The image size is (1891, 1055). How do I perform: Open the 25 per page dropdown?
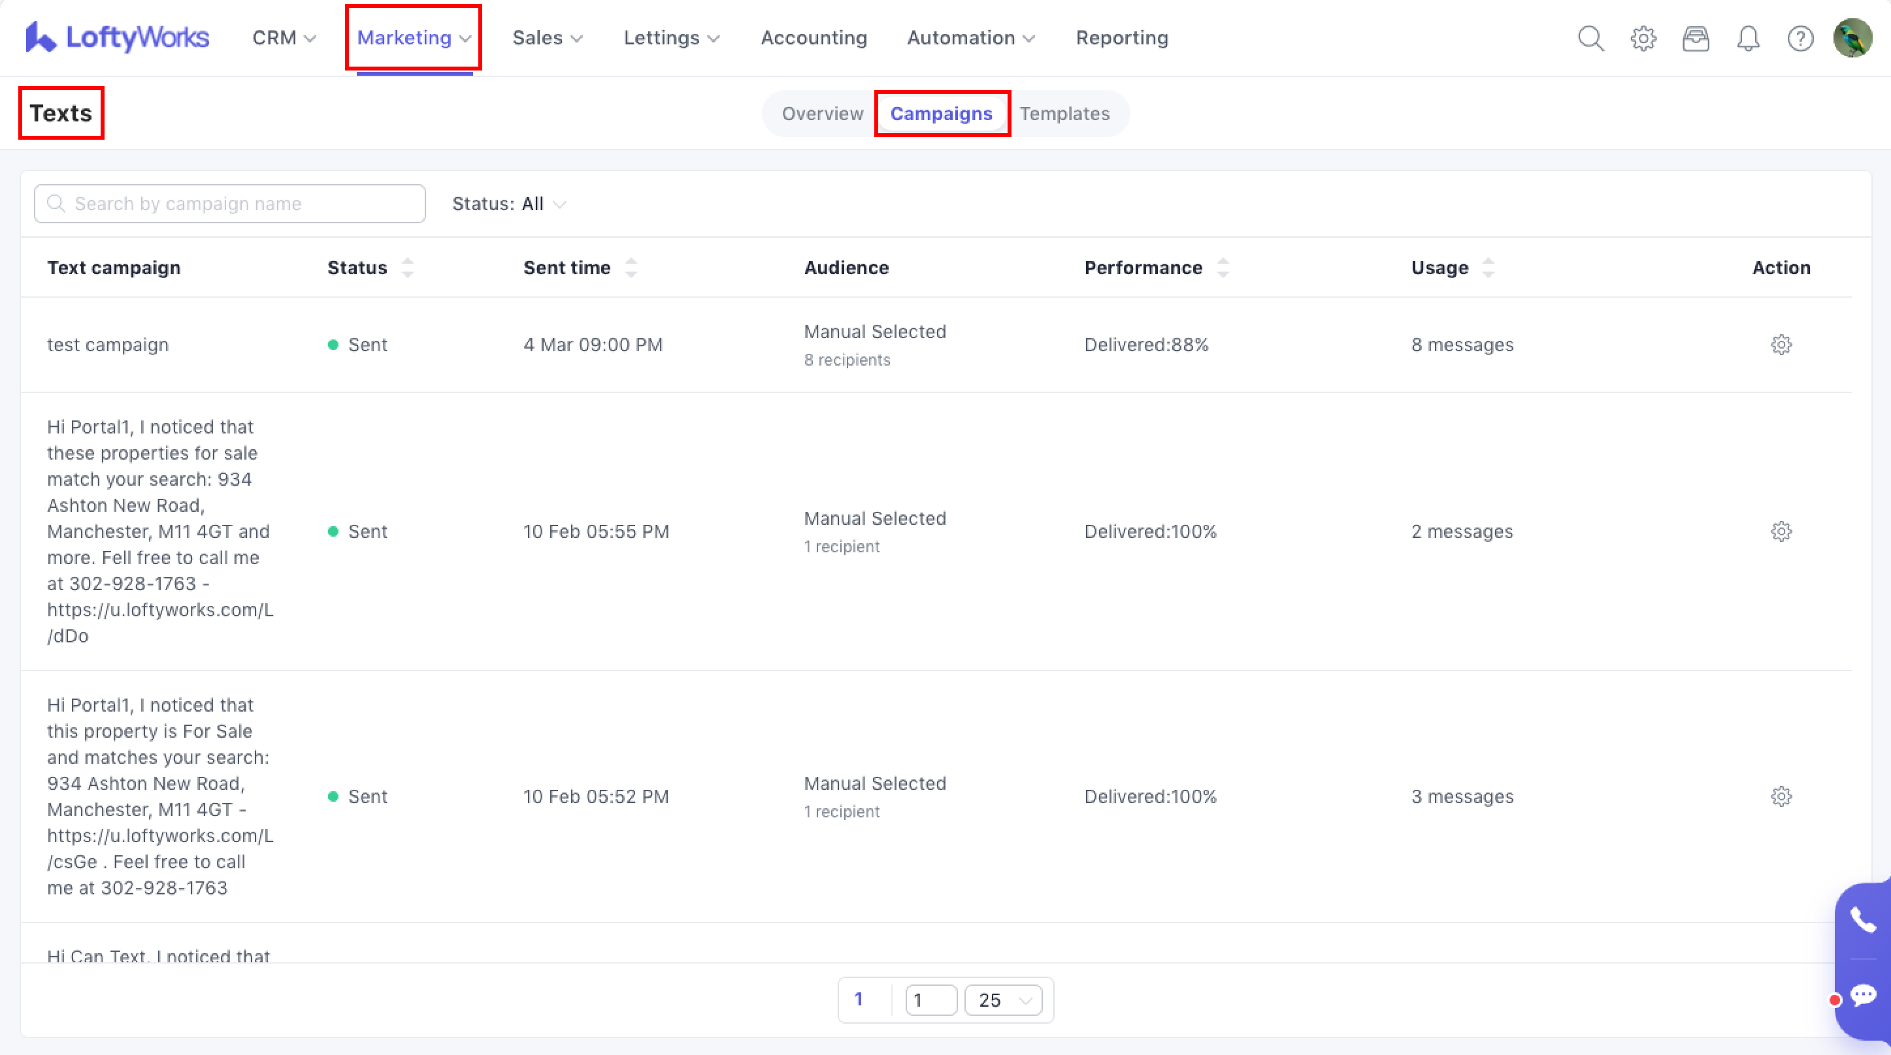click(1003, 1000)
